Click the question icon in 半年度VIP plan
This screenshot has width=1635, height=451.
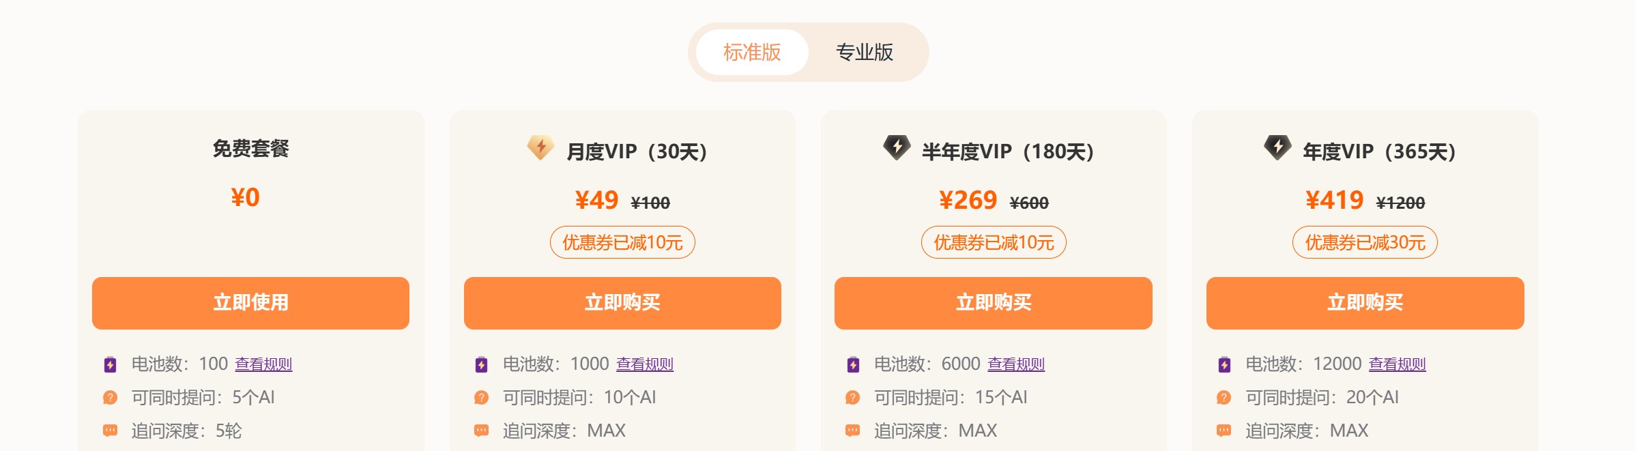click(x=852, y=397)
